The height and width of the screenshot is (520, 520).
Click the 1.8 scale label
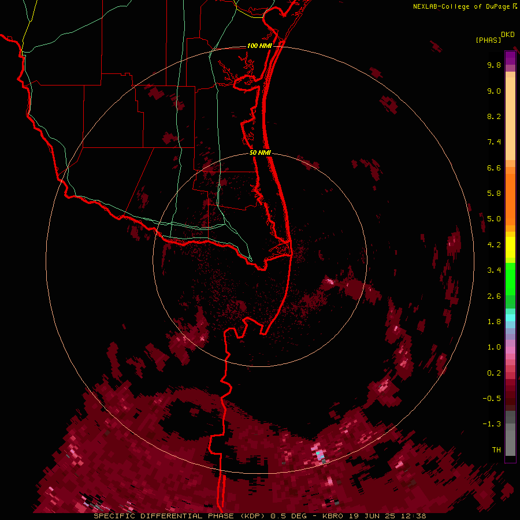[x=494, y=322]
